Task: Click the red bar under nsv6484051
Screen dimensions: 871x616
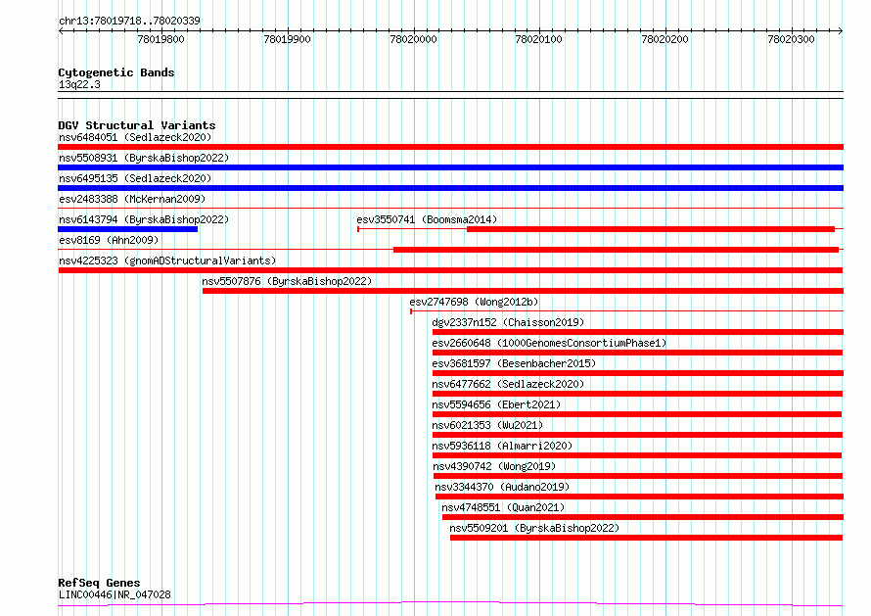Action: point(450,147)
